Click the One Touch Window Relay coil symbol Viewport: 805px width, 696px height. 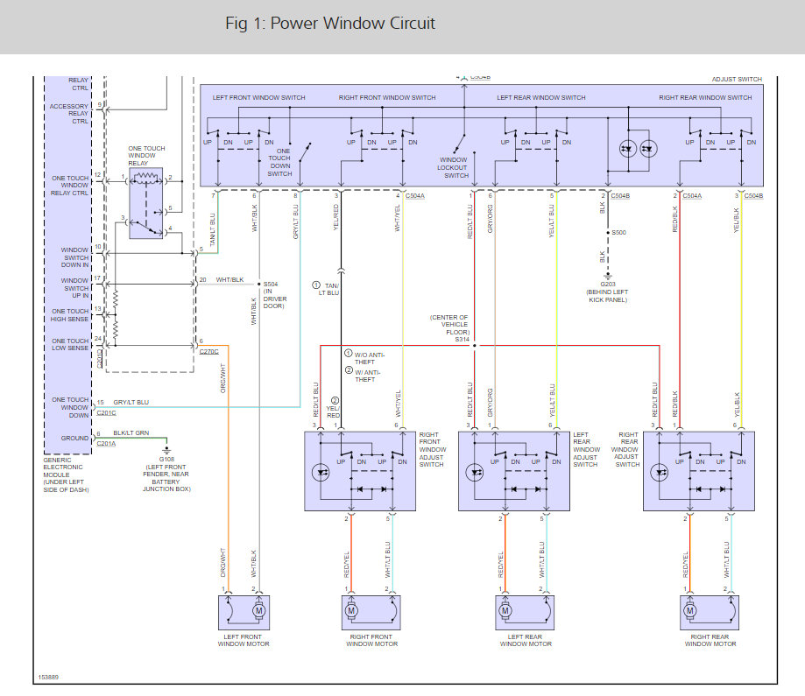click(146, 178)
